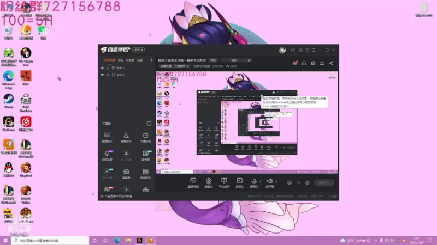Open the QQ penguin desktop shortcut

(9, 170)
